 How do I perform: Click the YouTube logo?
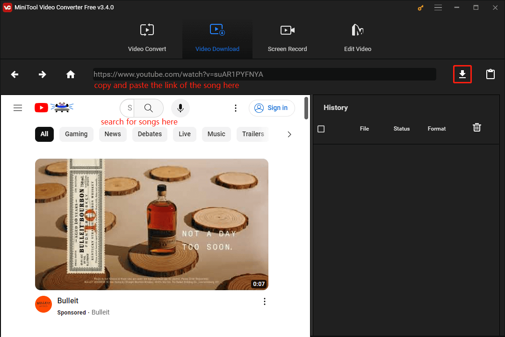point(54,107)
